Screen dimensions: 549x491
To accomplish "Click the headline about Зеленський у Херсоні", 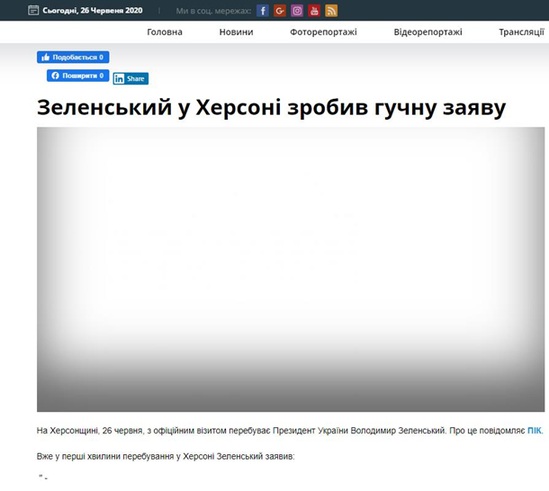I will 271,108.
